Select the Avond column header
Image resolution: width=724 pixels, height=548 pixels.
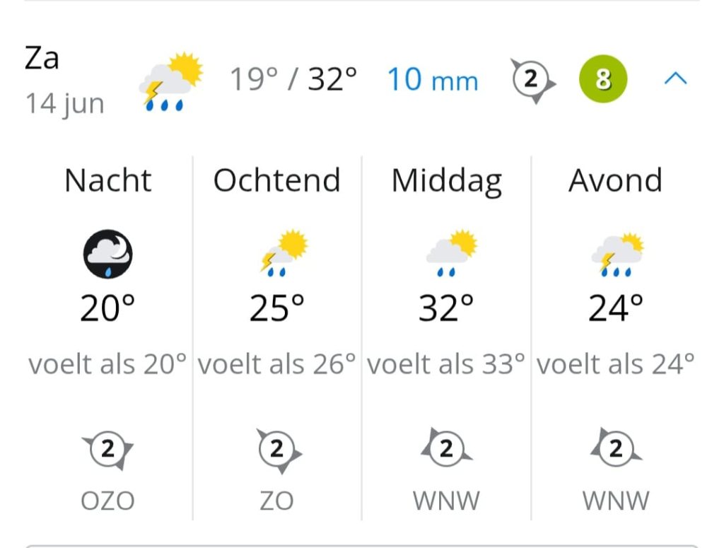pyautogui.click(x=616, y=180)
